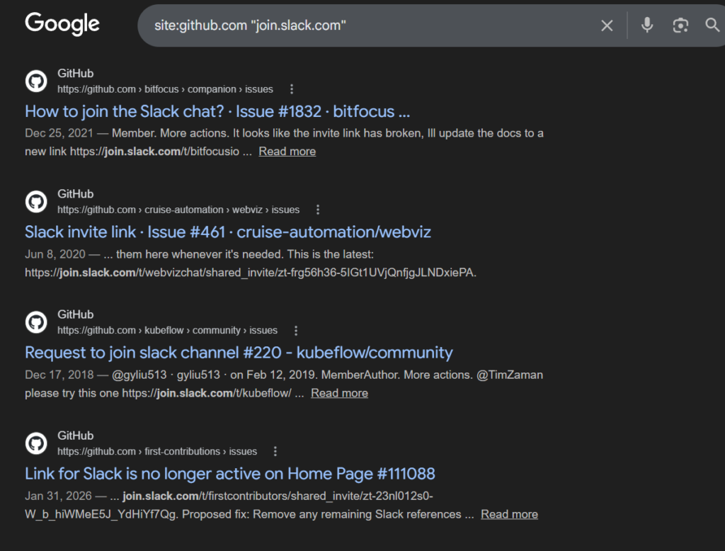
Task: Start voice search with microphone icon
Action: (x=646, y=25)
